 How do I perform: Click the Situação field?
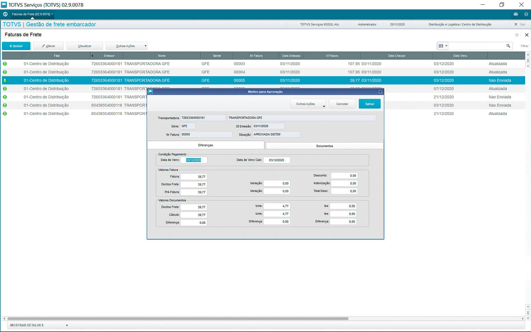pyautogui.click(x=276, y=135)
